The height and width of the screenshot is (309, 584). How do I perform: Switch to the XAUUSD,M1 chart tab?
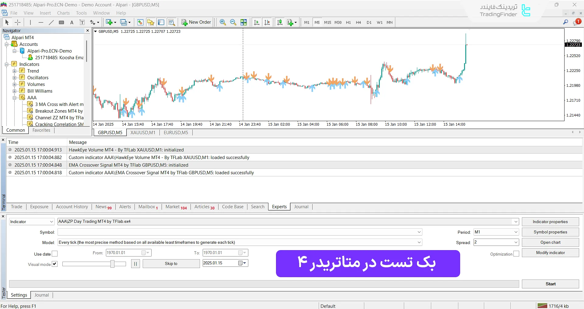[143, 132]
